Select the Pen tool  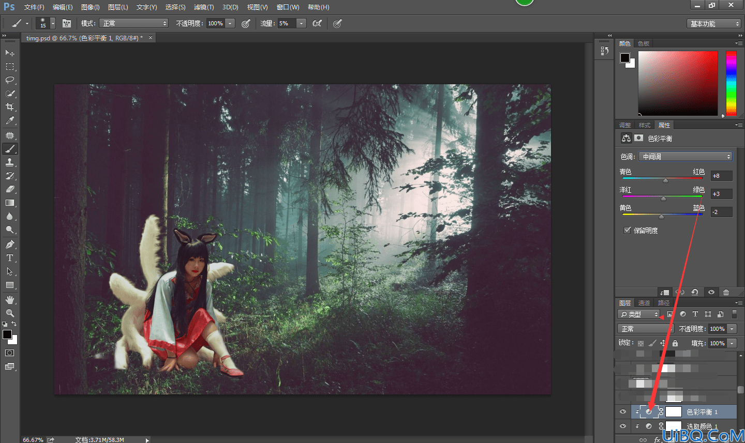point(10,244)
